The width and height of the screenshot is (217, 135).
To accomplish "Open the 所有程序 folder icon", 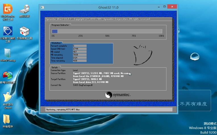I will point(8,121).
